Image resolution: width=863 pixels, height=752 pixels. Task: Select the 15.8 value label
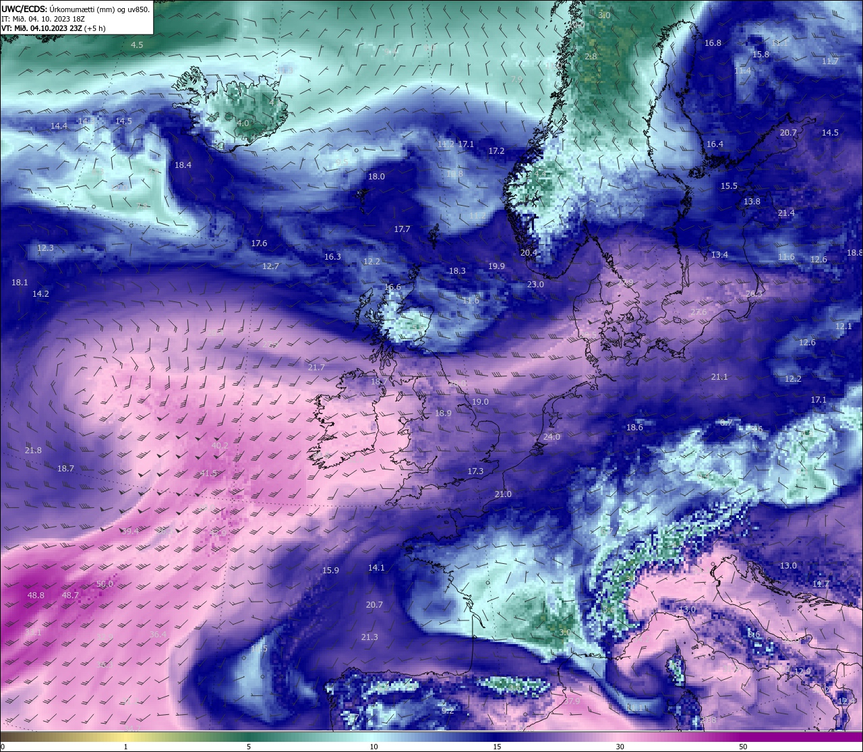(761, 55)
